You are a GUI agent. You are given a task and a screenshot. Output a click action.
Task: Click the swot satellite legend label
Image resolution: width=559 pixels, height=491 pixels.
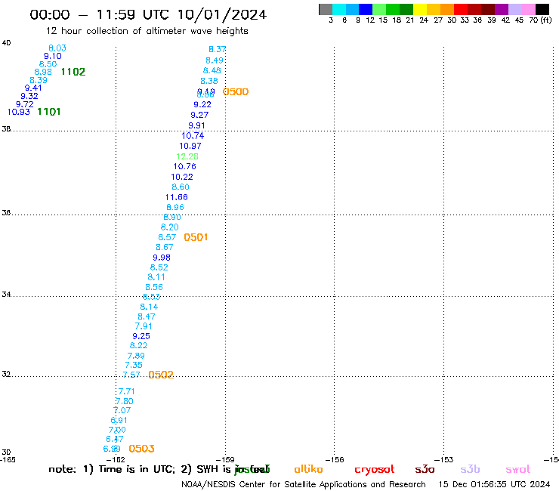click(518, 469)
